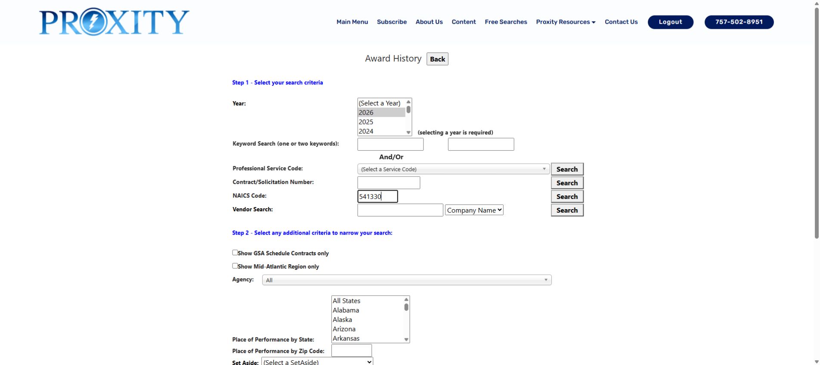Focus the Place of Performance Zip Code field
This screenshot has height=365, width=820.
[x=352, y=350]
